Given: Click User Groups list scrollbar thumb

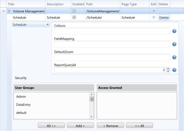Looking at the screenshot, I should pyautogui.click(x=92, y=99).
